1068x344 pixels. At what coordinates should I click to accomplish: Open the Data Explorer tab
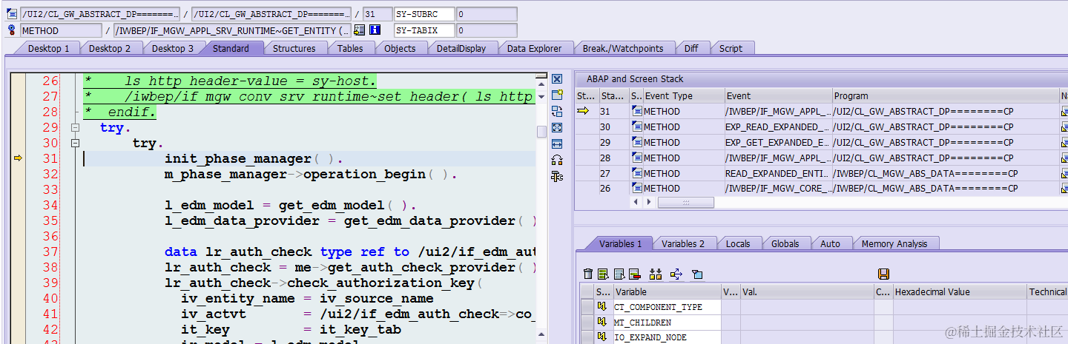(x=534, y=48)
